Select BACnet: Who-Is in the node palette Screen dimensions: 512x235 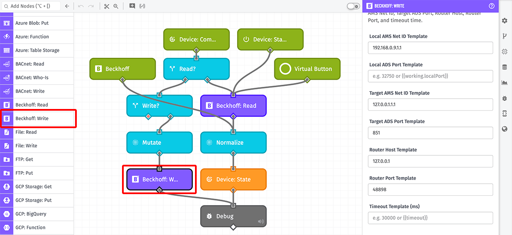point(37,77)
